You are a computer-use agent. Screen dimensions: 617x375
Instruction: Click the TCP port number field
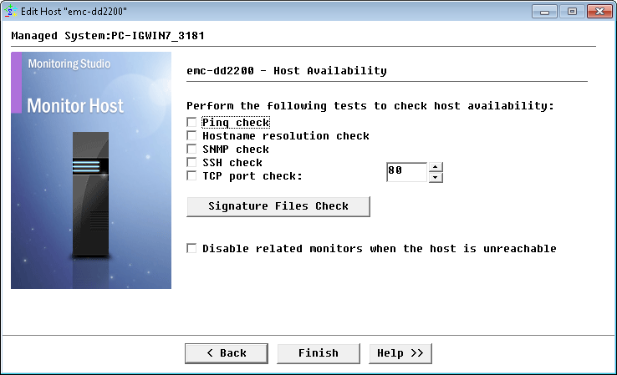pos(406,172)
